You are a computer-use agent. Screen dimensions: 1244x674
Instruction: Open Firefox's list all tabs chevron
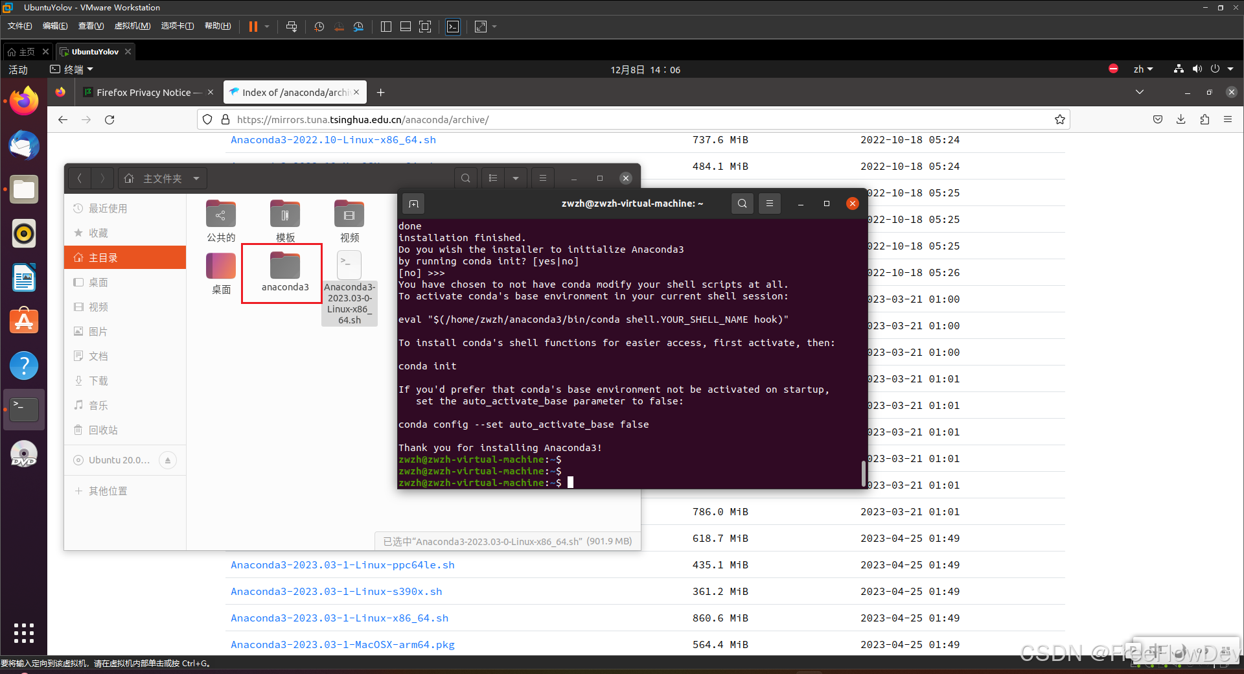click(1139, 92)
